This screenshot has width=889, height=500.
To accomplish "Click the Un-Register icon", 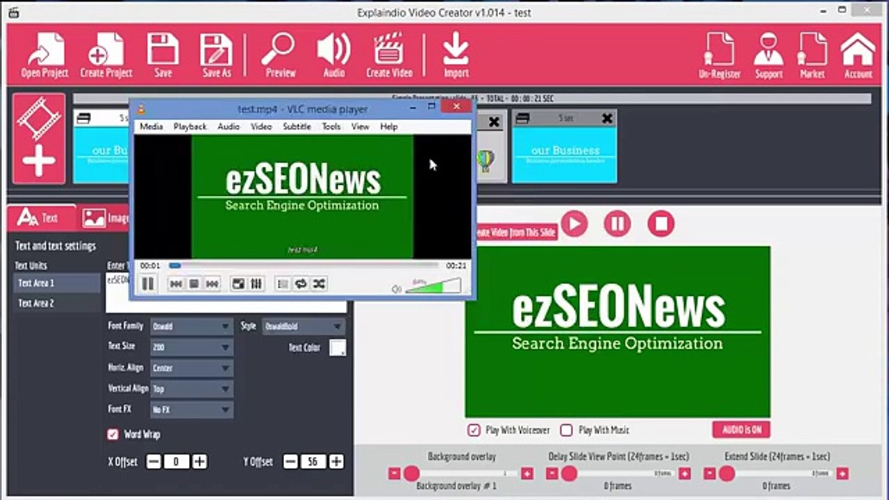I will (720, 56).
